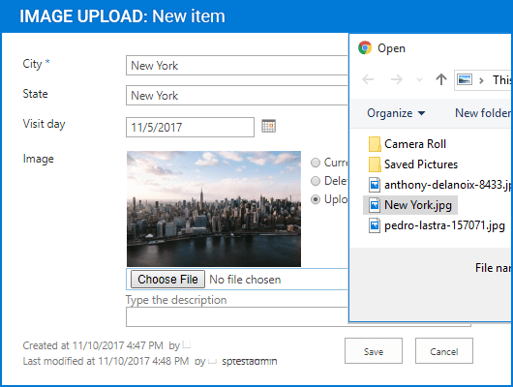Click New folder in Open dialog
The height and width of the screenshot is (387, 513).
click(x=483, y=113)
